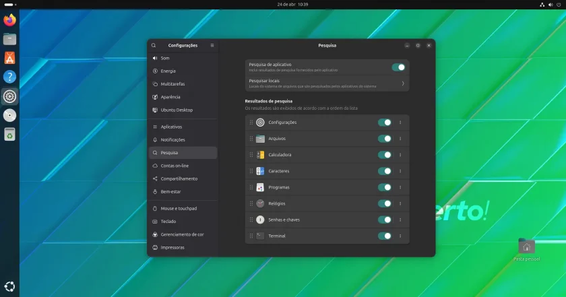The image size is (566, 297).
Task: Open more options for Calculadora row
Action: (400, 155)
